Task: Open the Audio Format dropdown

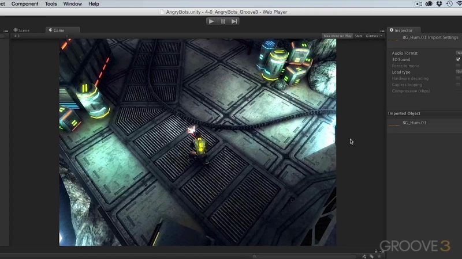Action: point(459,53)
